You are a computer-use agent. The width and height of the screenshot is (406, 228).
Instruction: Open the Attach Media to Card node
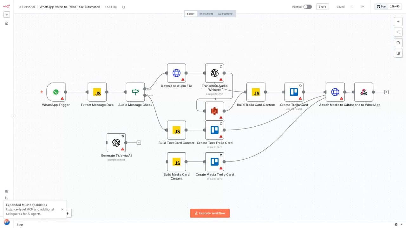coord(335,92)
